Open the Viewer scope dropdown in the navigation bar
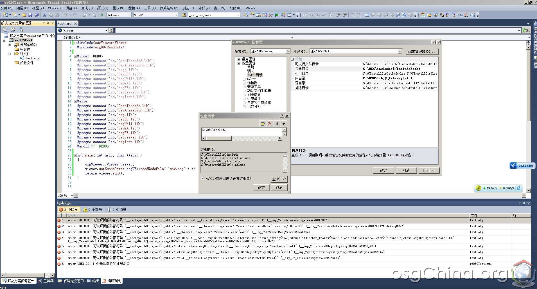Viewport: 537px width, 289px height. [106, 30]
